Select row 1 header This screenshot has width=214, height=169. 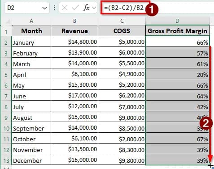6,31
